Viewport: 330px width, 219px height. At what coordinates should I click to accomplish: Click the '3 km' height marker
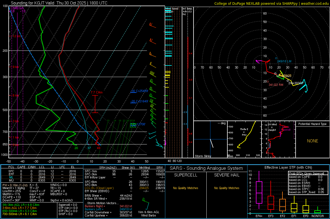click(16, 121)
